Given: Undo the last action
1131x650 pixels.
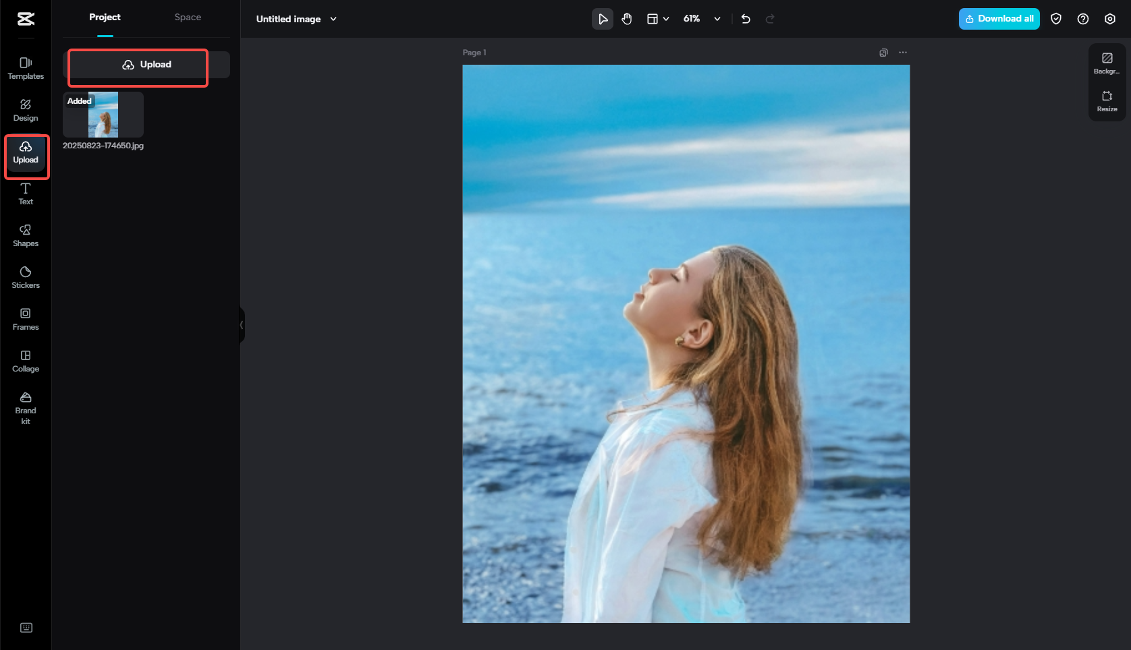Looking at the screenshot, I should [x=745, y=19].
